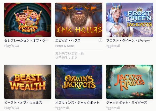Click the 波が来ています description text
The height and width of the screenshot is (111, 156).
click(x=69, y=55)
